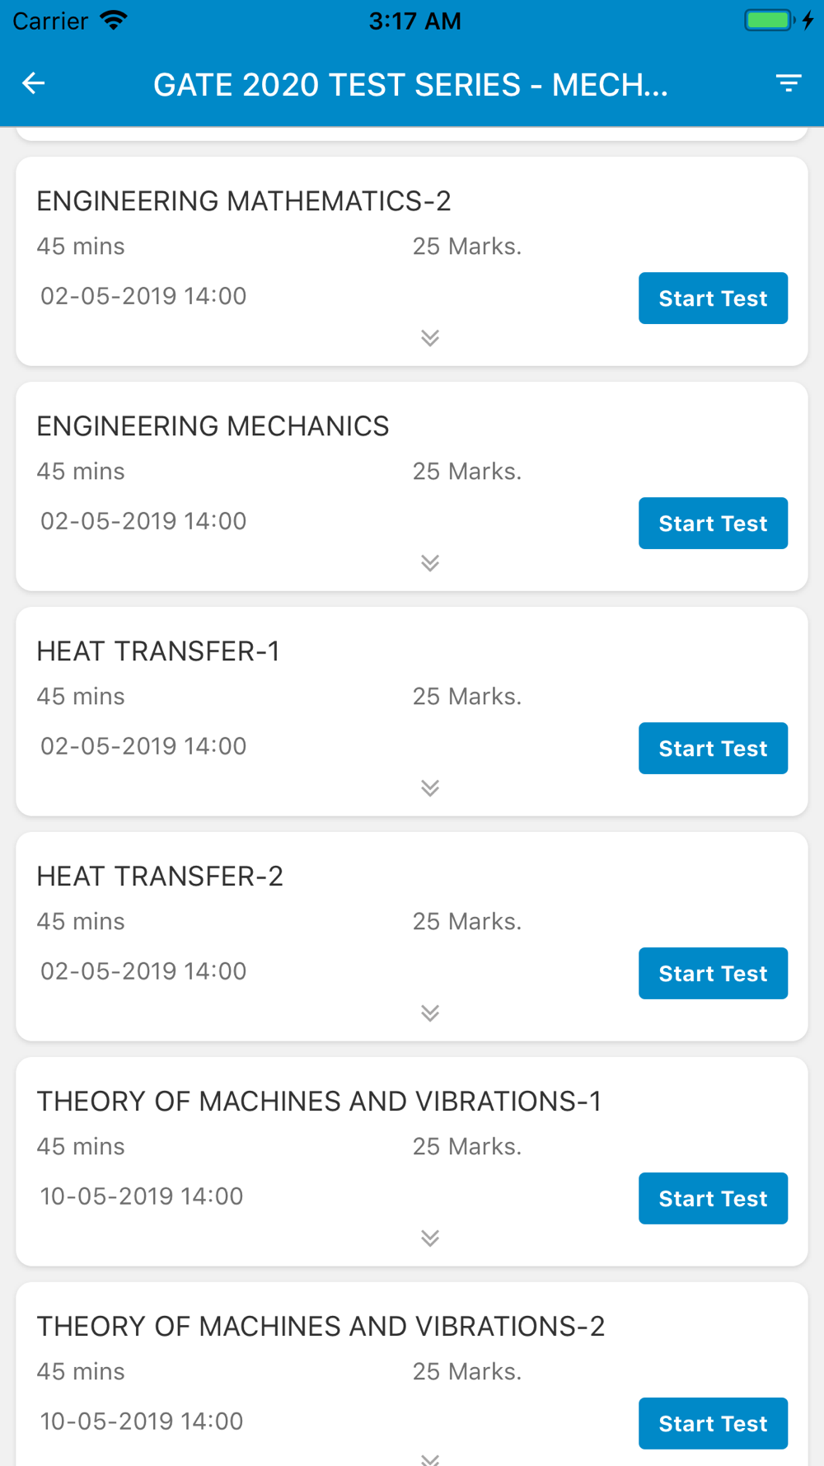Tap the GATE 2020 Test Series header title
824x1466 pixels.
[410, 85]
